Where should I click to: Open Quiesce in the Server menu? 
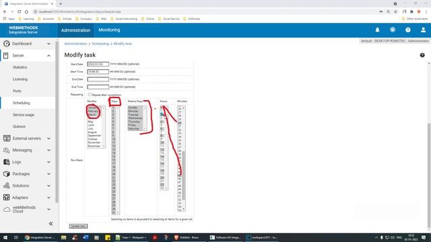coord(19,126)
